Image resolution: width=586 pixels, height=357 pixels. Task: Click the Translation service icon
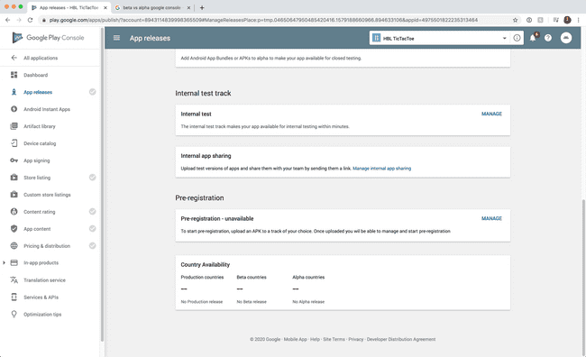click(x=14, y=280)
